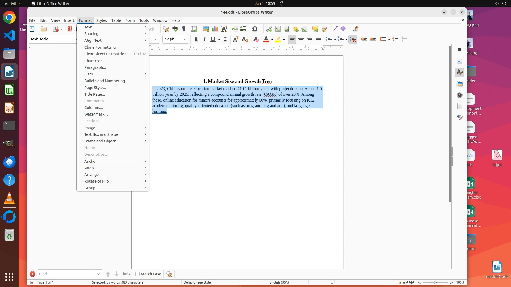Click the Find All button
This screenshot has width=511, height=287.
127,274
